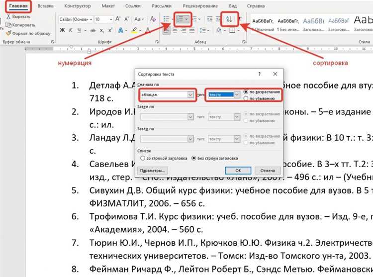Apply underline Ч formatting

(x=79, y=30)
